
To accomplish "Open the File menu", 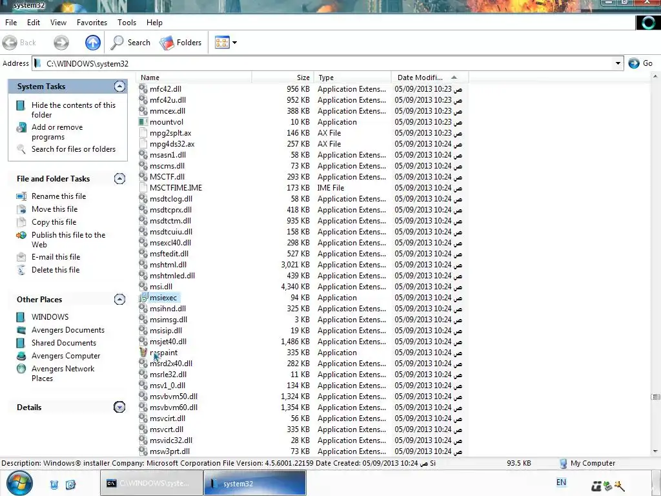I will [x=11, y=23].
